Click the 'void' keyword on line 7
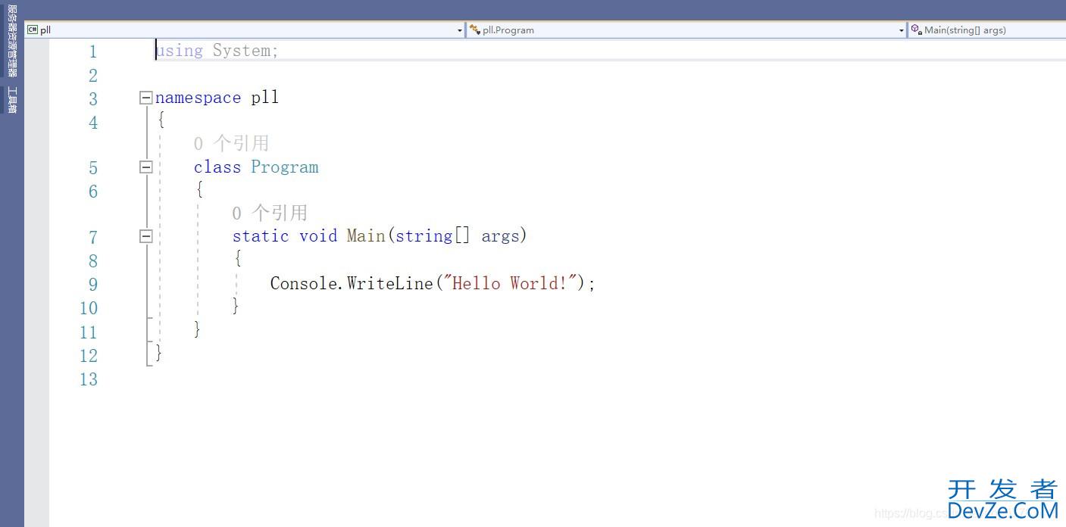The height and width of the screenshot is (527, 1066). [x=318, y=236]
